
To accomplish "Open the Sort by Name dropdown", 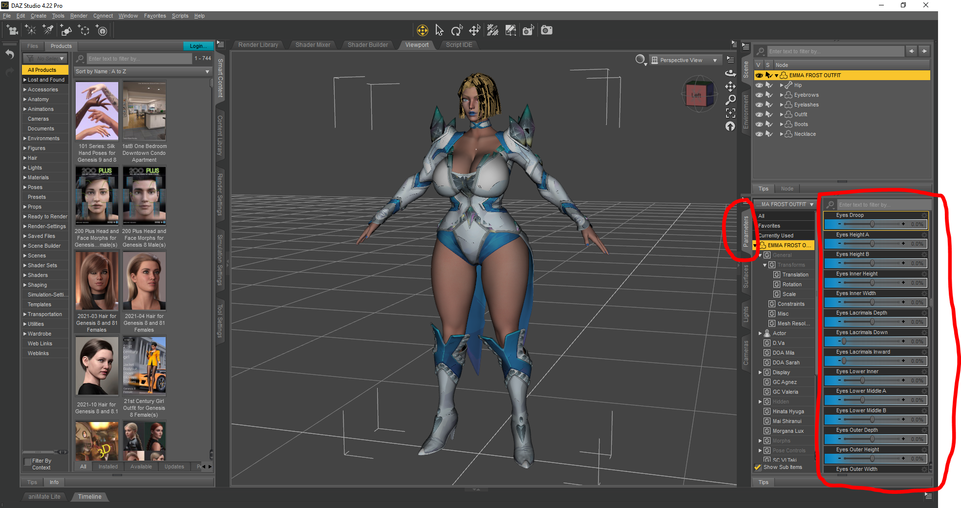I will coord(143,71).
